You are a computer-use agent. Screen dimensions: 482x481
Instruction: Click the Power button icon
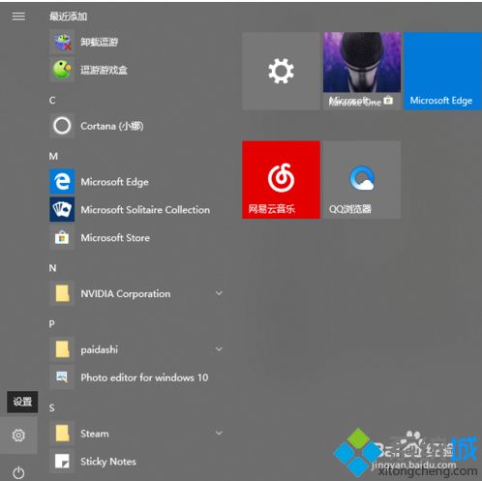[x=18, y=472]
